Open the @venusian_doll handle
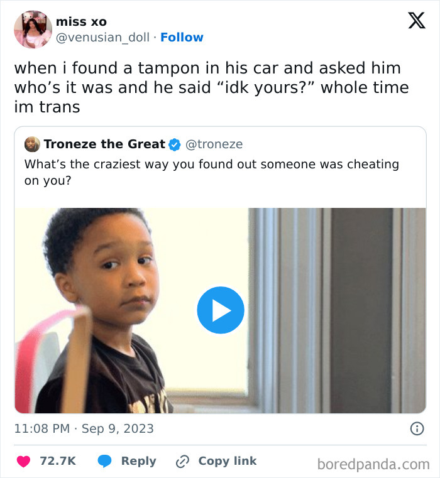 (103, 38)
